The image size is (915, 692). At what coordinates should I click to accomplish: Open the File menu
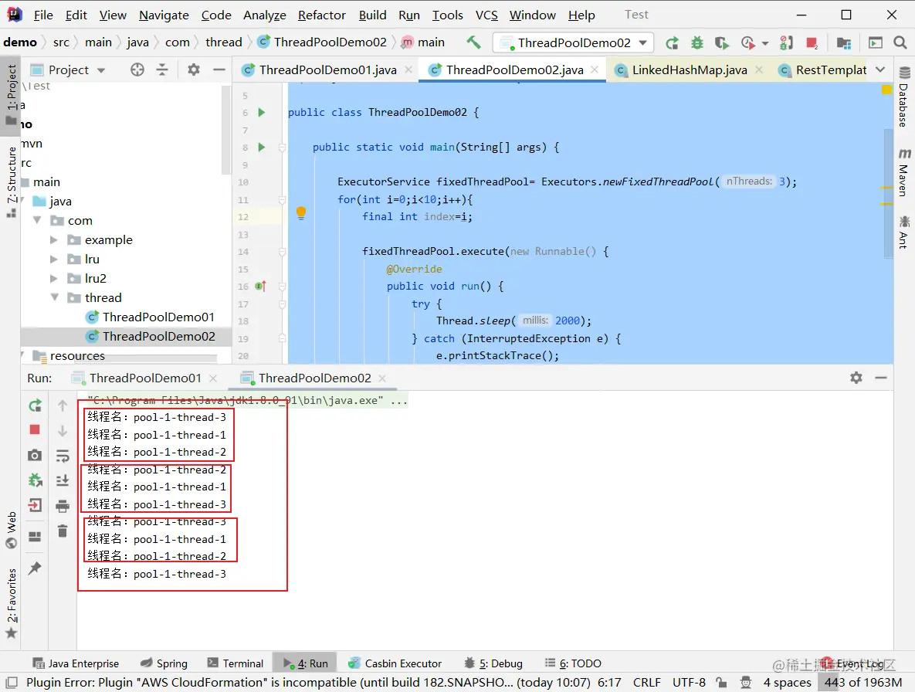(43, 15)
